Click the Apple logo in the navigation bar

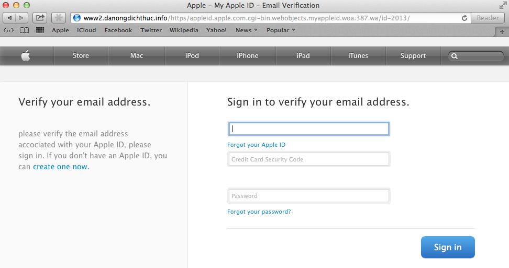26,56
